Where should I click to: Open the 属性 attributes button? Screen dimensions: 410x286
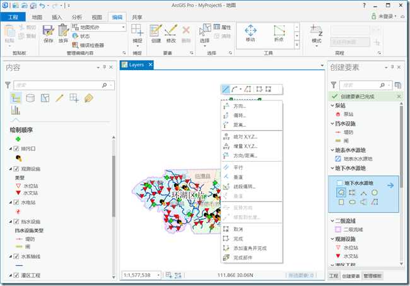222,27
